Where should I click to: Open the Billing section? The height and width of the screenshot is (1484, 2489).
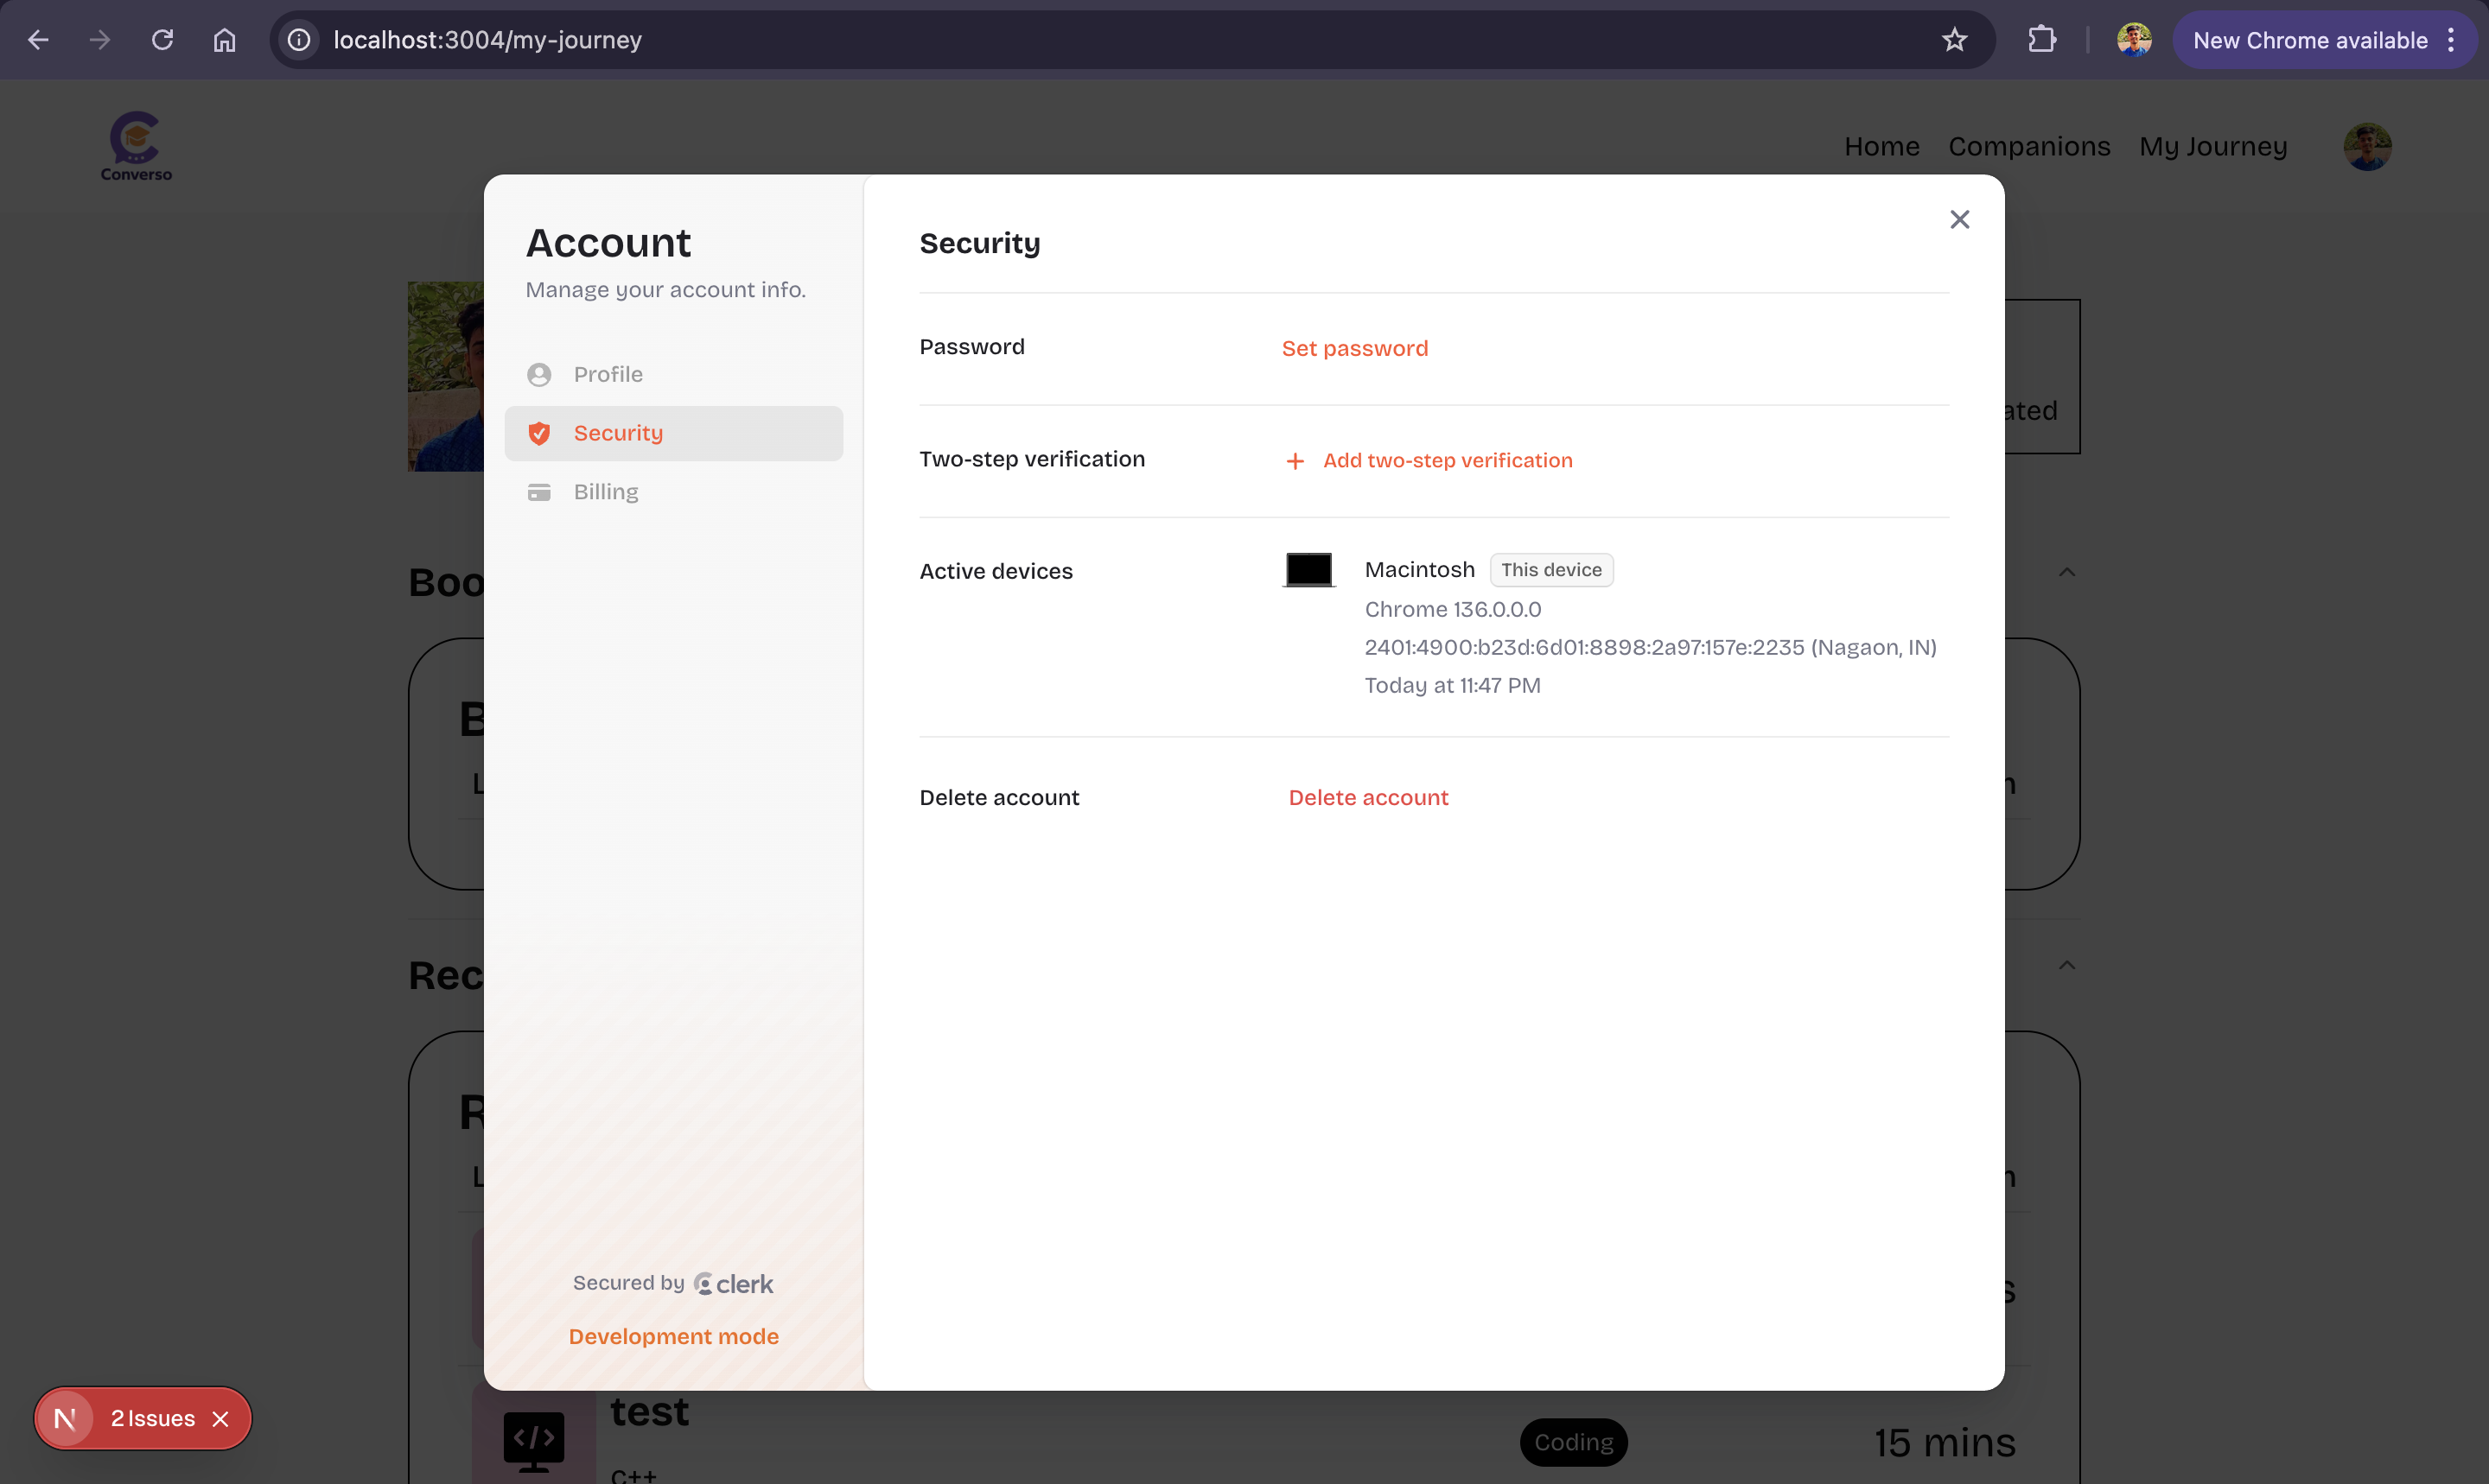(605, 492)
